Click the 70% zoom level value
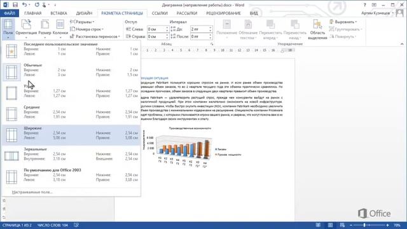Viewport: 407px width, 229px height. click(x=397, y=225)
